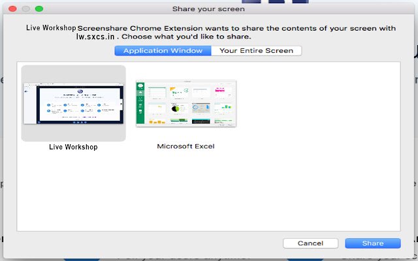This screenshot has width=418, height=261.
Task: Click the green zoom window button
Action: point(39,8)
